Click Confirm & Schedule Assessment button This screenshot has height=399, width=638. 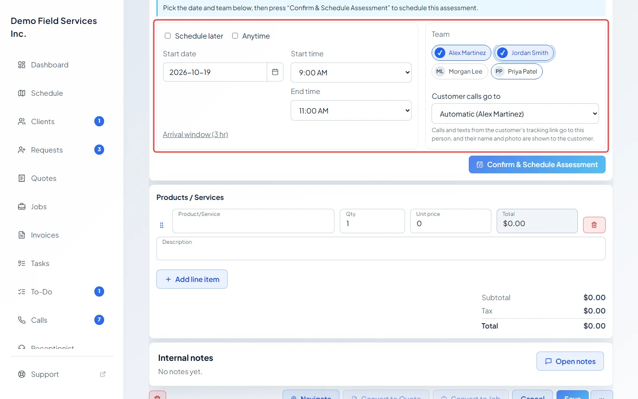537,164
